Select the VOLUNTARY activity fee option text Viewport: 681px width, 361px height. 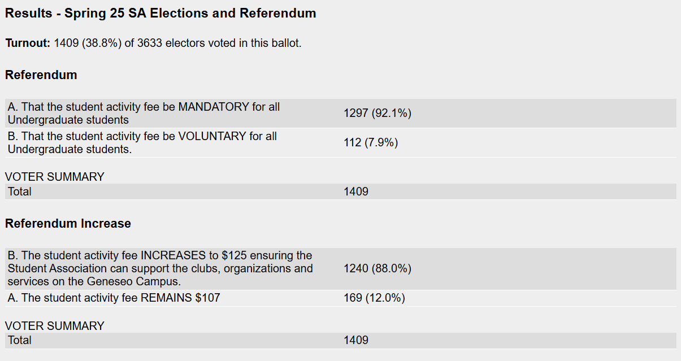pos(142,142)
